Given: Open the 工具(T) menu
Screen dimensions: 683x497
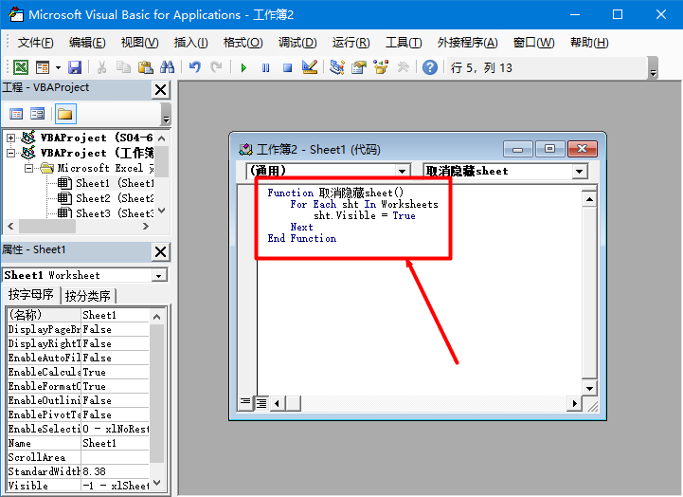Looking at the screenshot, I should [404, 43].
